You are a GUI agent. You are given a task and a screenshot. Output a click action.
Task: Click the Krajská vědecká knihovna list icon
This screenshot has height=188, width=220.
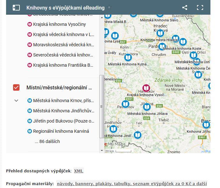pos(29,34)
